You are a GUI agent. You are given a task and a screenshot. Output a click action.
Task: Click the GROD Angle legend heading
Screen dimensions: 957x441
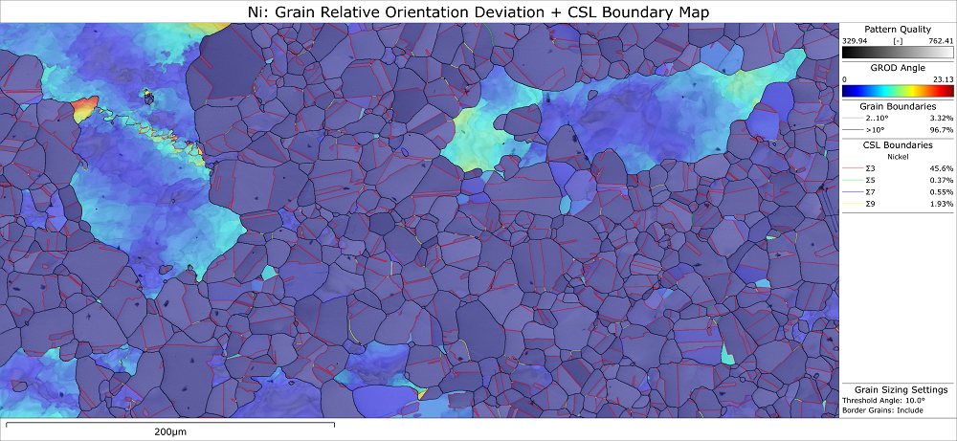[x=898, y=68]
